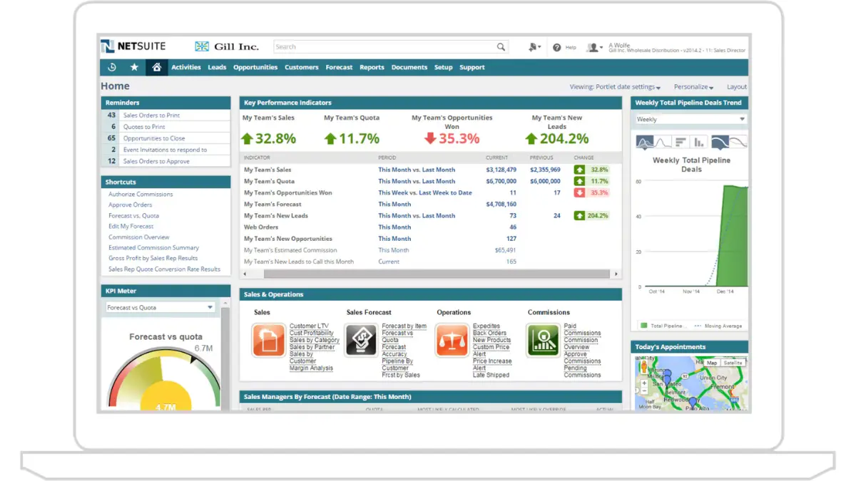Click the Authorize Commissions shortcut
This screenshot has width=856, height=481.
(x=140, y=193)
